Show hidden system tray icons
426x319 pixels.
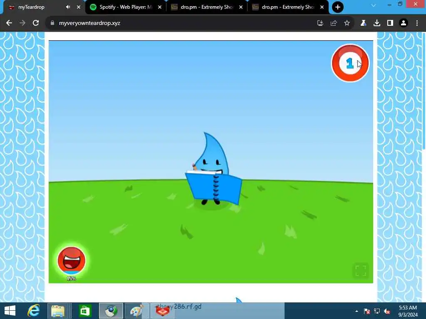click(357, 311)
